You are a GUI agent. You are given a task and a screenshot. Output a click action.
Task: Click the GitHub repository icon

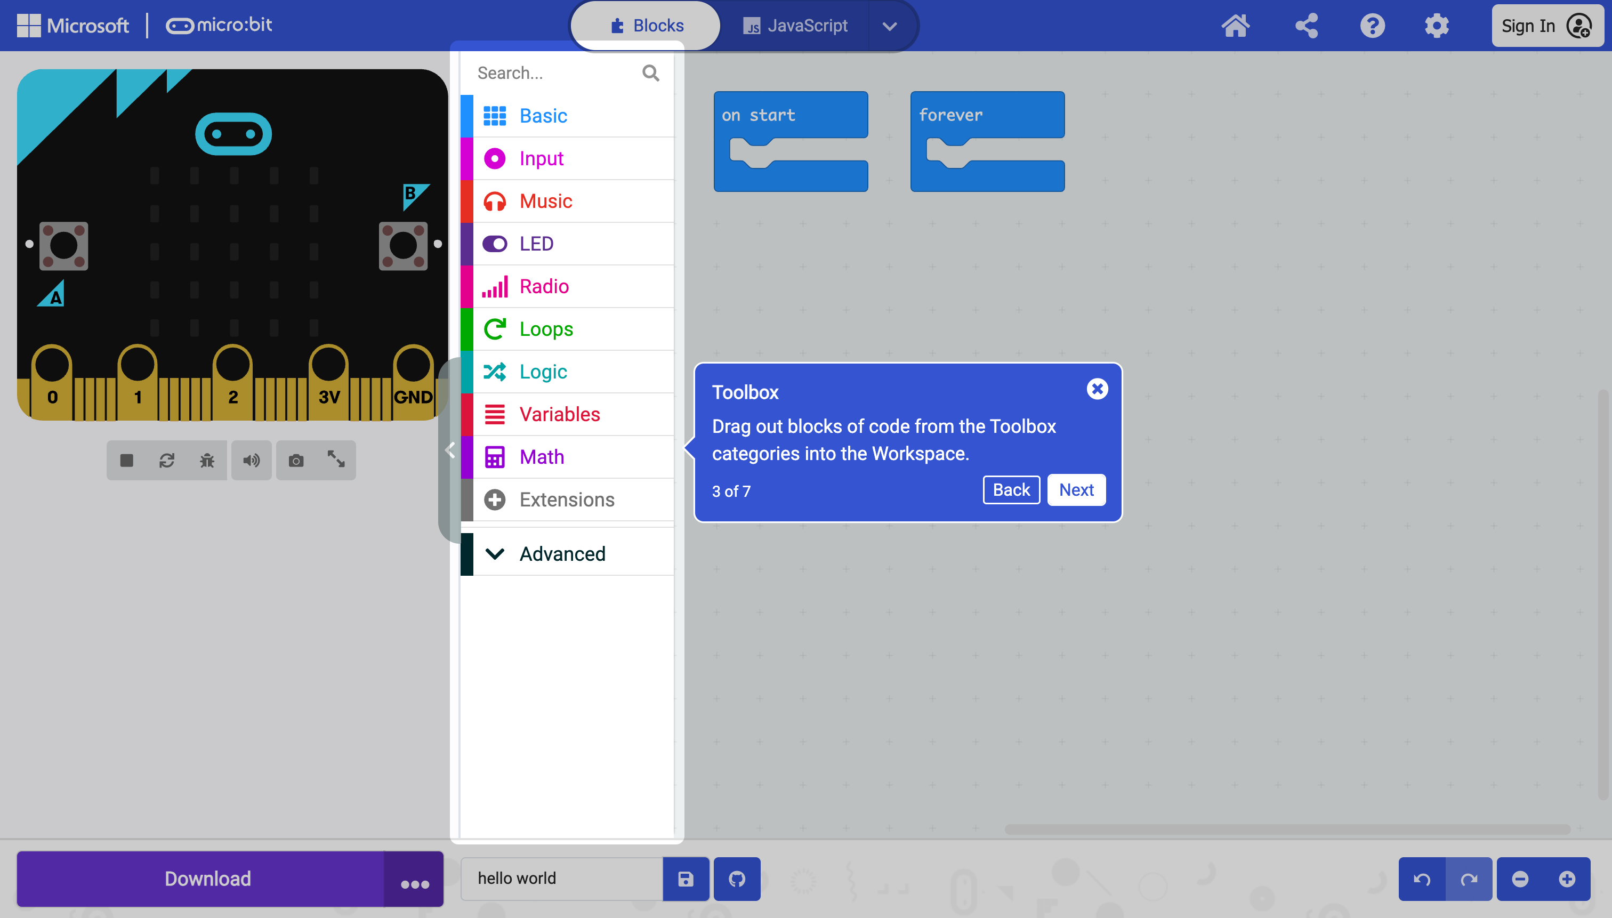tap(737, 878)
